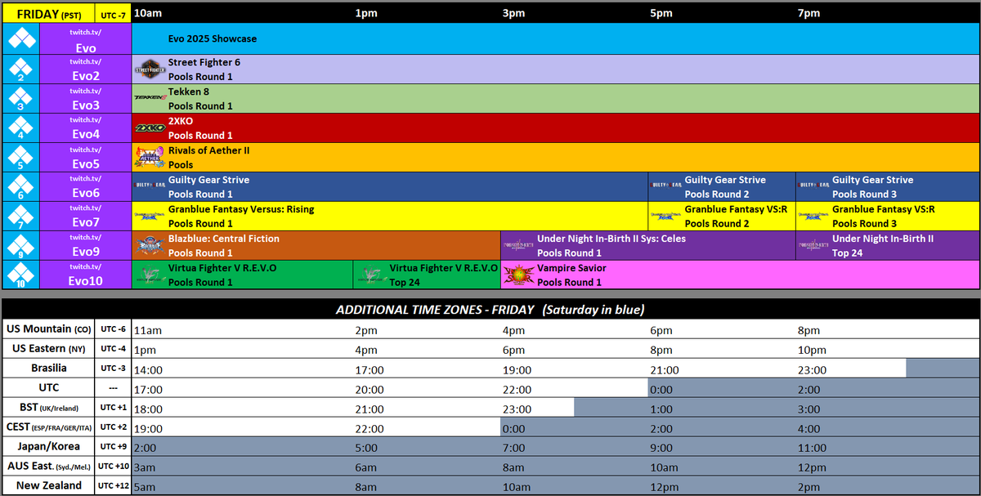Open the twitch.tv/Evo10 channel link
This screenshot has width=981, height=496.
click(85, 275)
